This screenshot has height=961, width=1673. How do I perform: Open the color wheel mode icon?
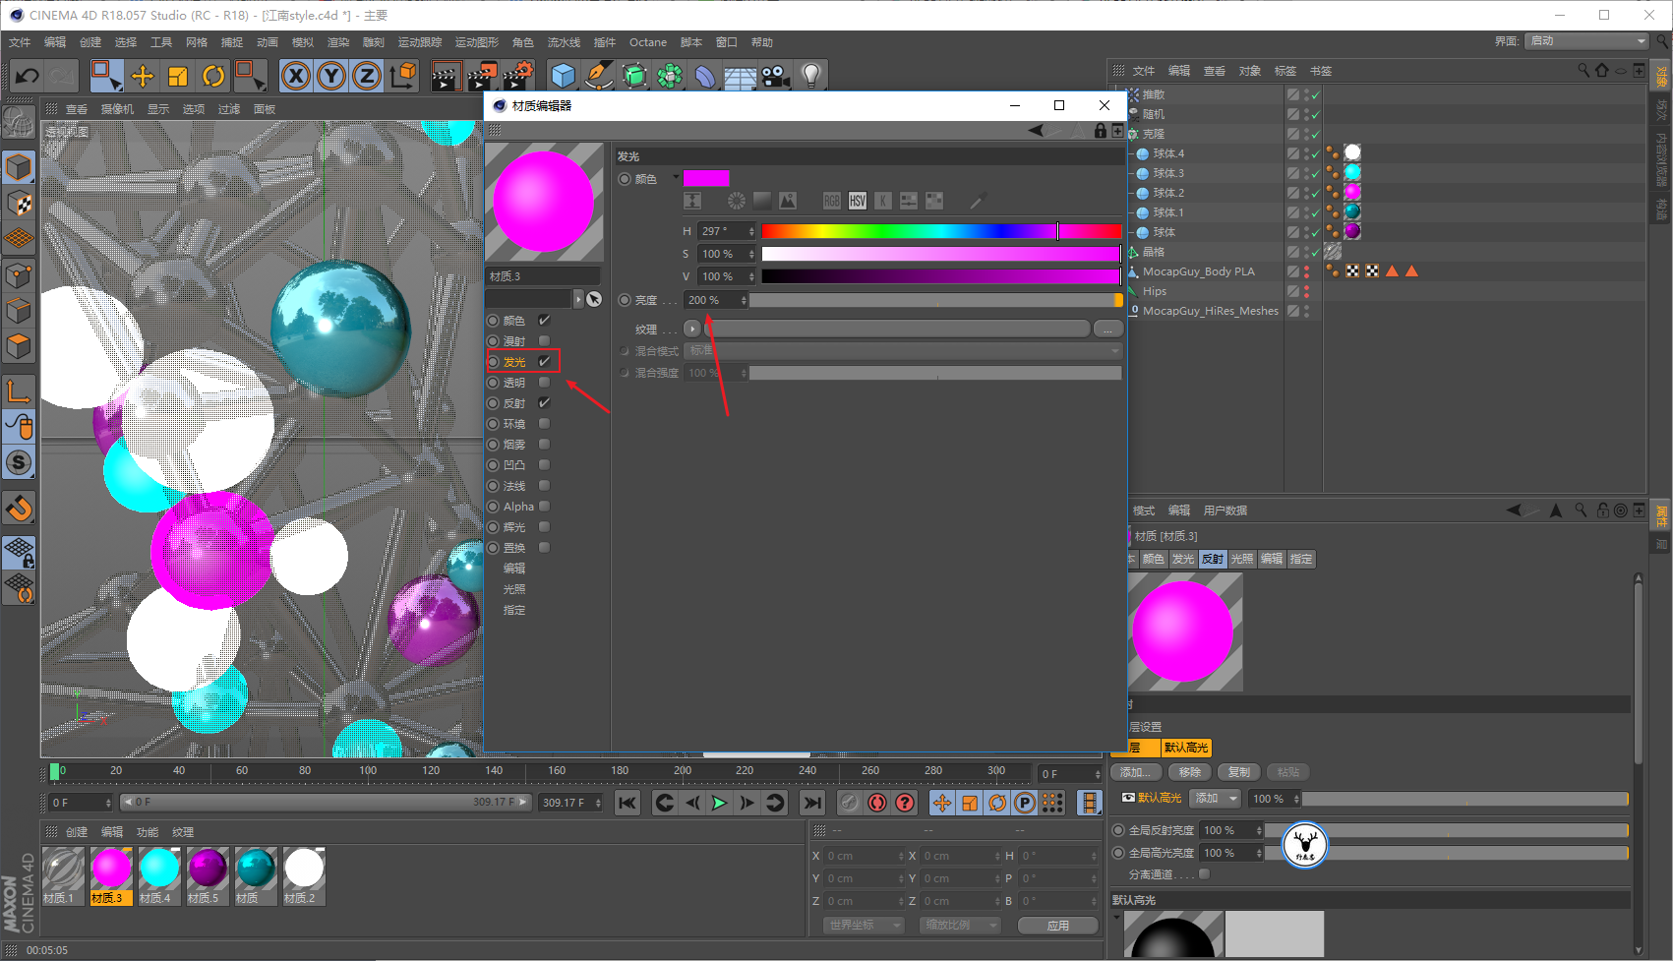click(737, 201)
